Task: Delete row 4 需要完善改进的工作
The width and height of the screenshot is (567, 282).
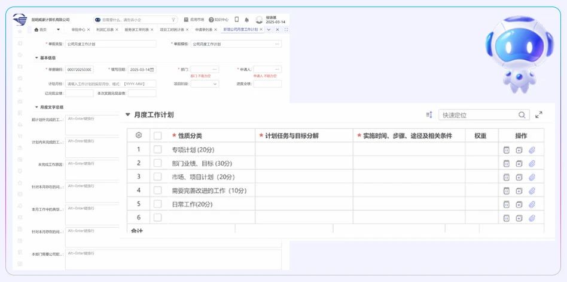Action: (x=506, y=191)
